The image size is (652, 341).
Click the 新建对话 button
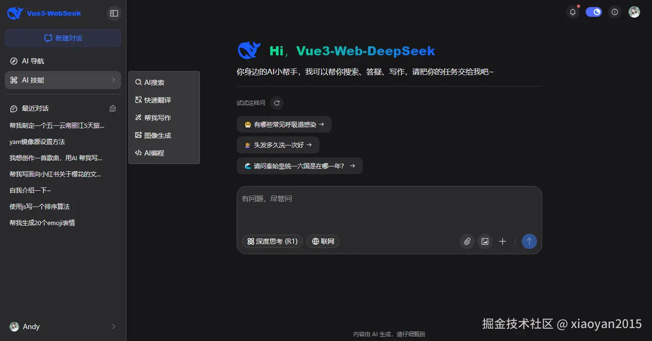[63, 38]
